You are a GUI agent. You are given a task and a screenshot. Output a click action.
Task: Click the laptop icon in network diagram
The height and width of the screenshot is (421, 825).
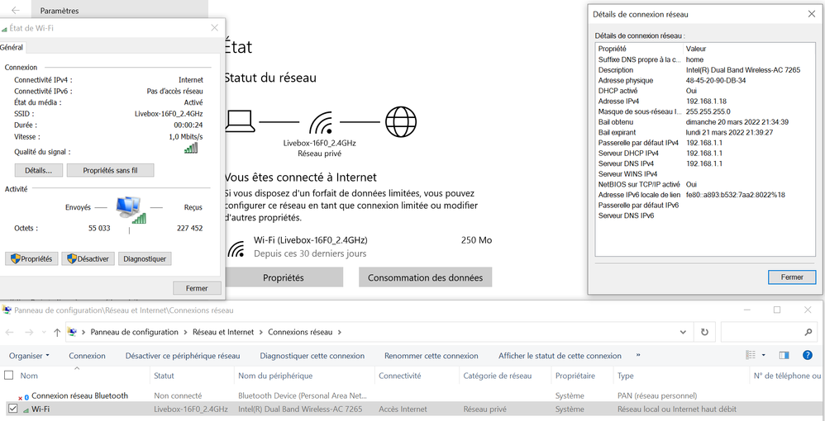pos(240,122)
